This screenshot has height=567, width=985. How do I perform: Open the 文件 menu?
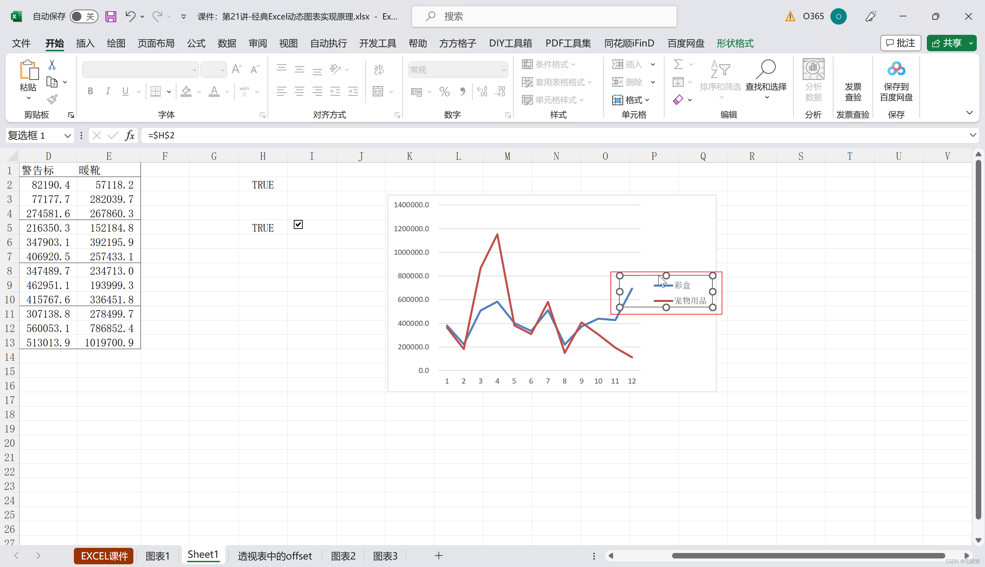pos(21,43)
